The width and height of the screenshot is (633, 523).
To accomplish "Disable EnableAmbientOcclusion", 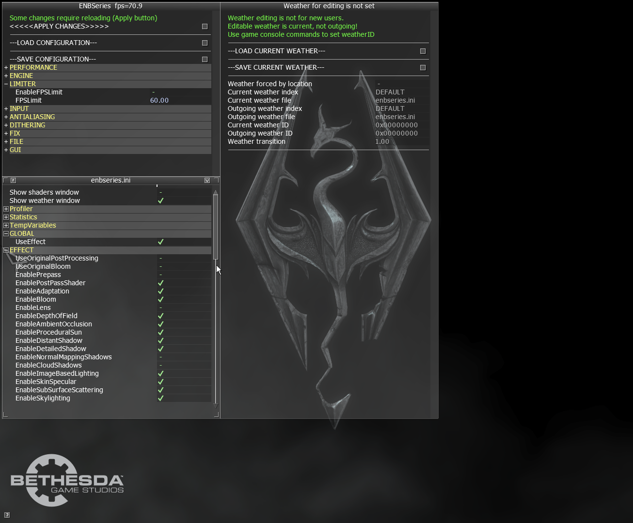I will coord(160,324).
